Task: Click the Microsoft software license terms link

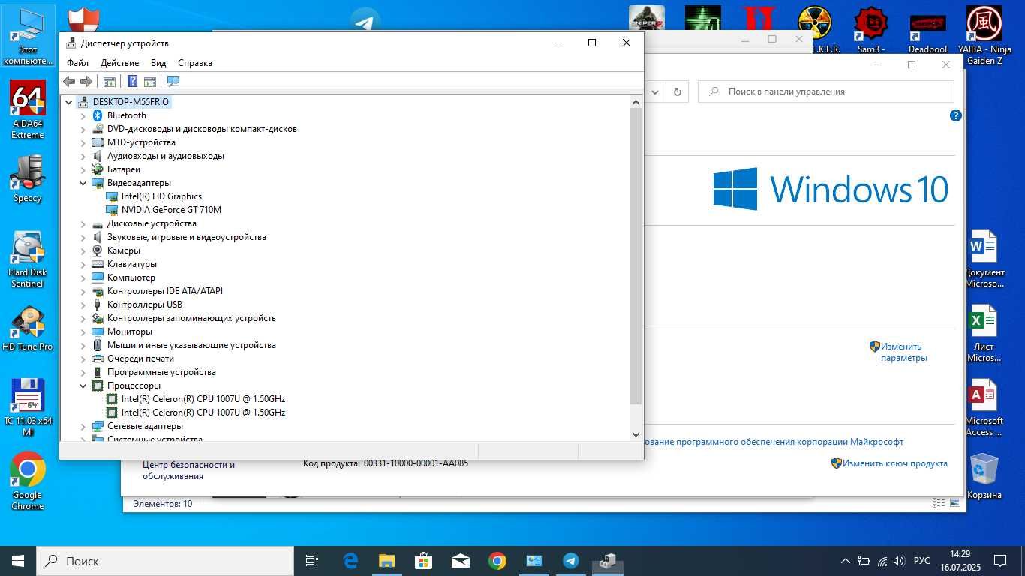Action: coord(774,442)
